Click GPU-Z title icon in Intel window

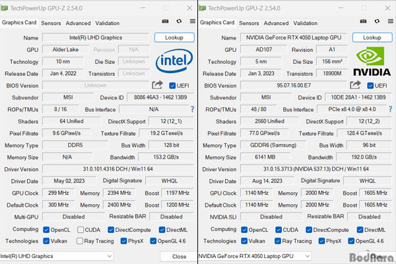[5, 8]
